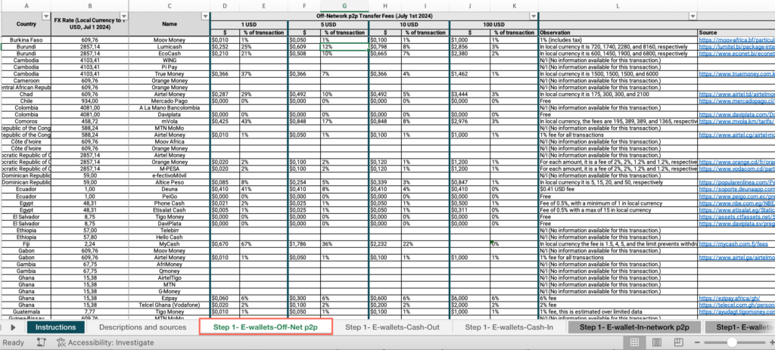This screenshot has width=775, height=350.
Task: Switch to Page Layout view
Action: pyautogui.click(x=657, y=342)
